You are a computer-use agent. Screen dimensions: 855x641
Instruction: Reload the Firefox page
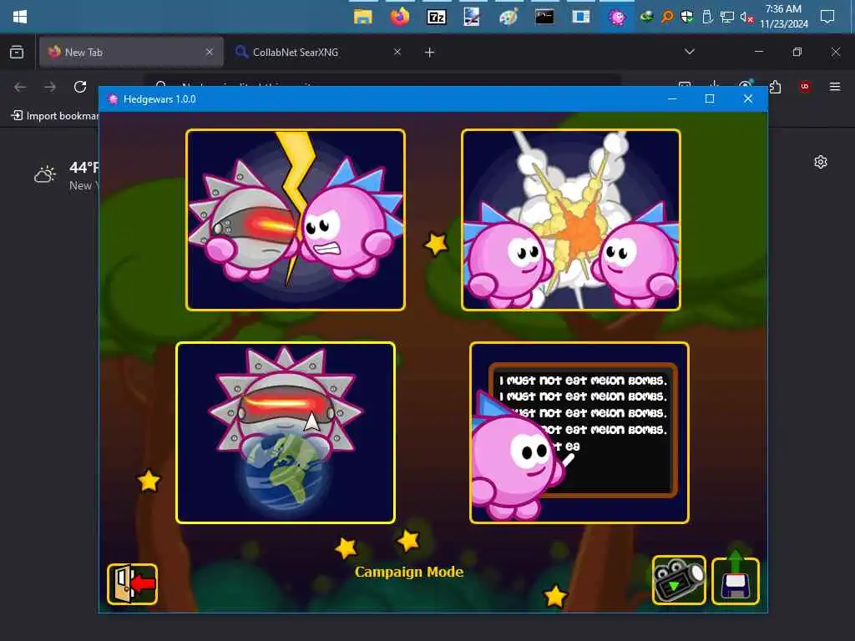tap(80, 87)
